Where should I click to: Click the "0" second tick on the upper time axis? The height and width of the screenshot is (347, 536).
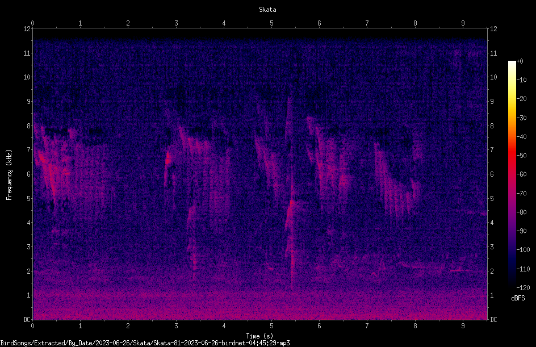click(x=32, y=23)
